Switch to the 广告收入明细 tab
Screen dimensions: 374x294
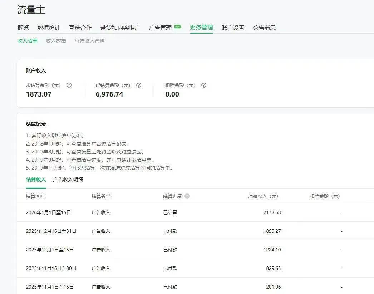tap(68, 180)
